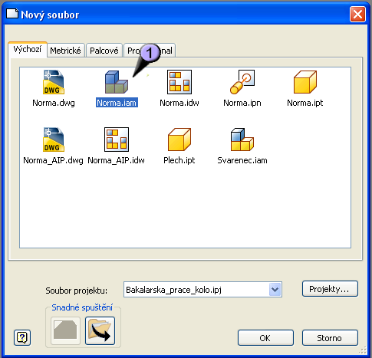Pick the Plech.ipt sheet metal template
This screenshot has height=358, width=372.
179,140
